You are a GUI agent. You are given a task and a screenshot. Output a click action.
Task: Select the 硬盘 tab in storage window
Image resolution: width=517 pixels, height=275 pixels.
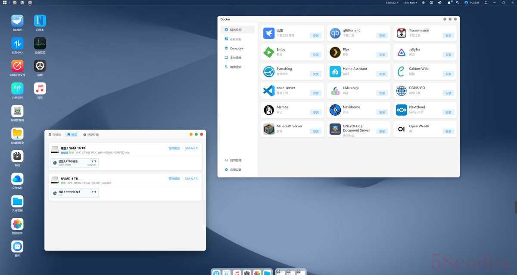pyautogui.click(x=72, y=135)
